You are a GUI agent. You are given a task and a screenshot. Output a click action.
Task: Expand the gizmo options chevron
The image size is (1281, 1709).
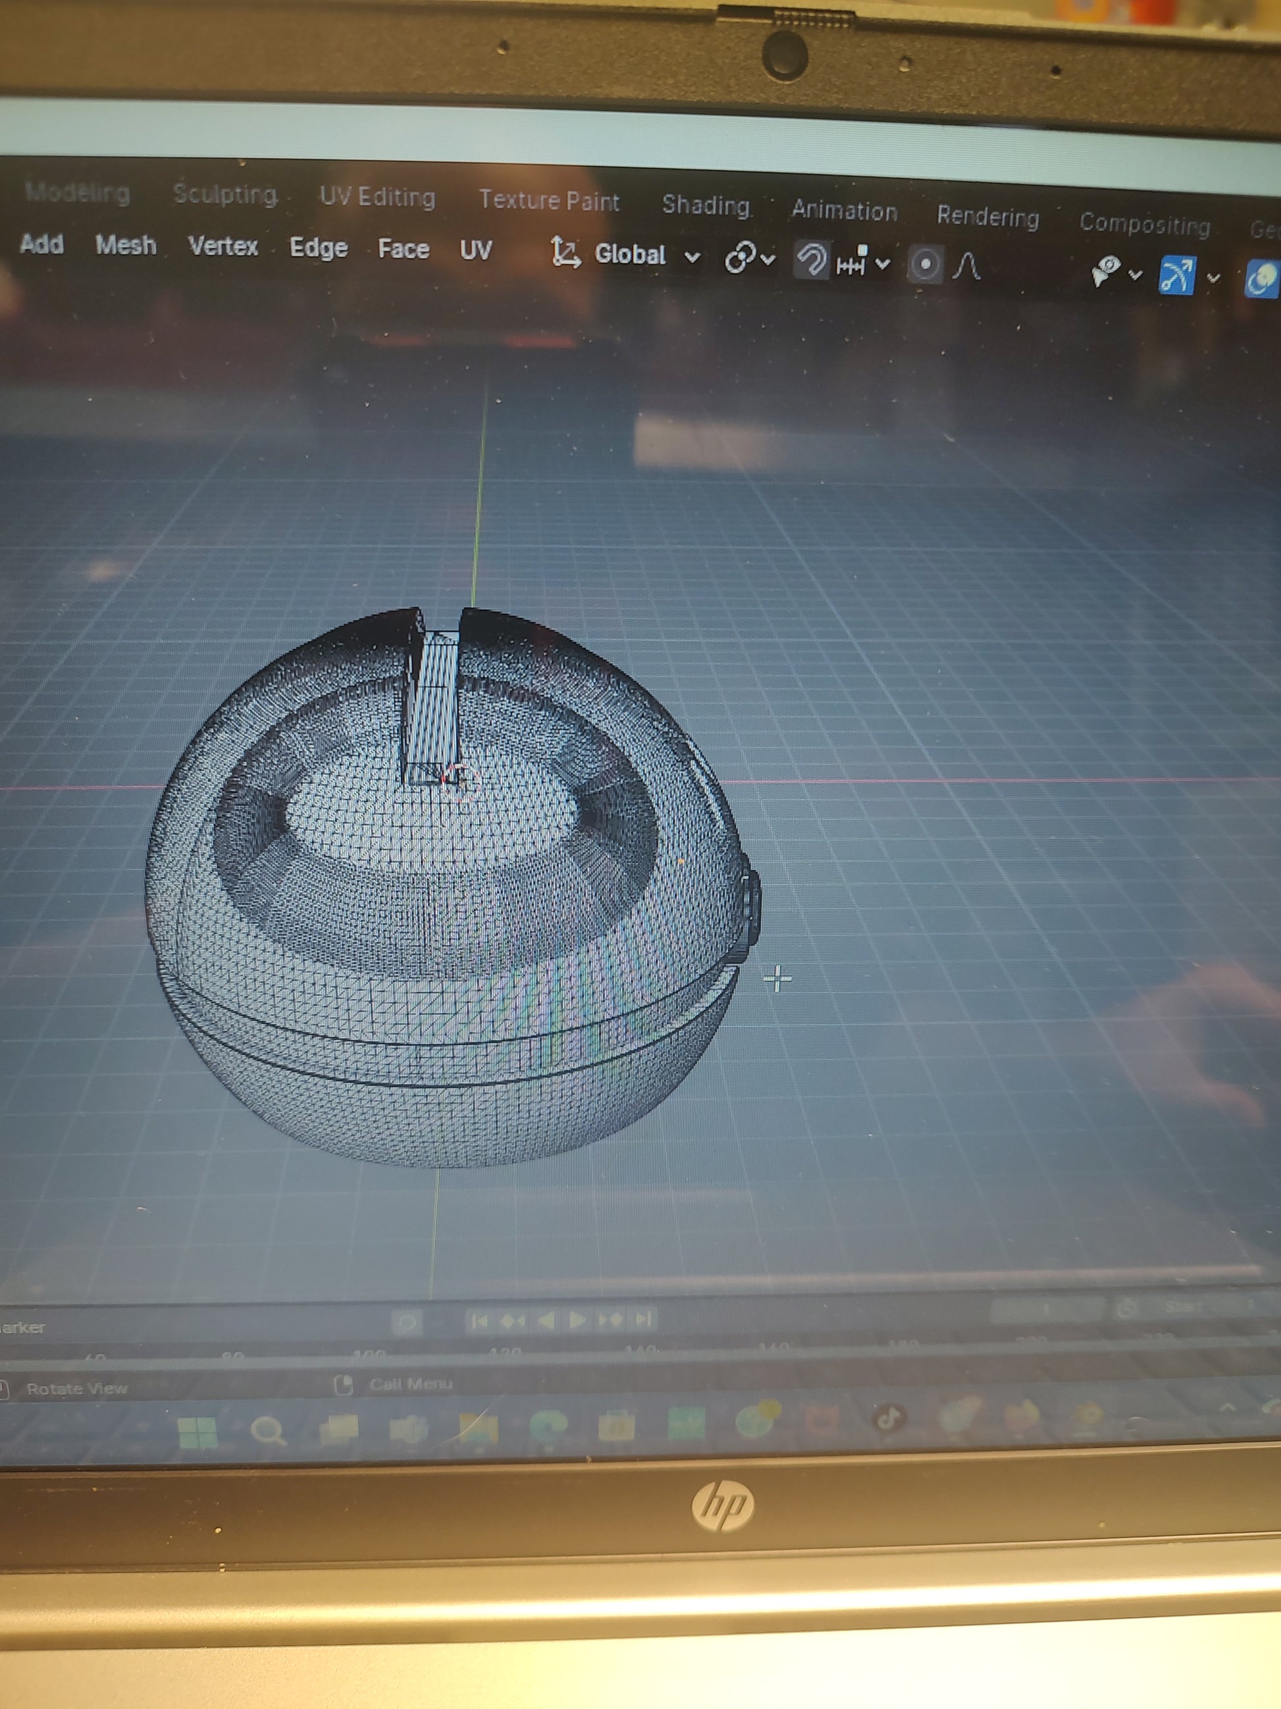point(1213,278)
